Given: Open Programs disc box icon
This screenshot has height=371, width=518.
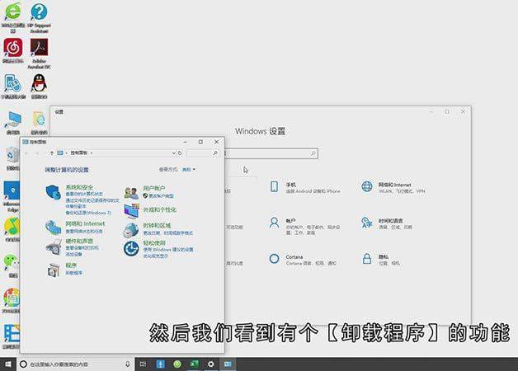Looking at the screenshot, I should [53, 270].
